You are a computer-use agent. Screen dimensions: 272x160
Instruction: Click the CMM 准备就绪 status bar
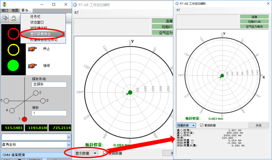[36, 155]
